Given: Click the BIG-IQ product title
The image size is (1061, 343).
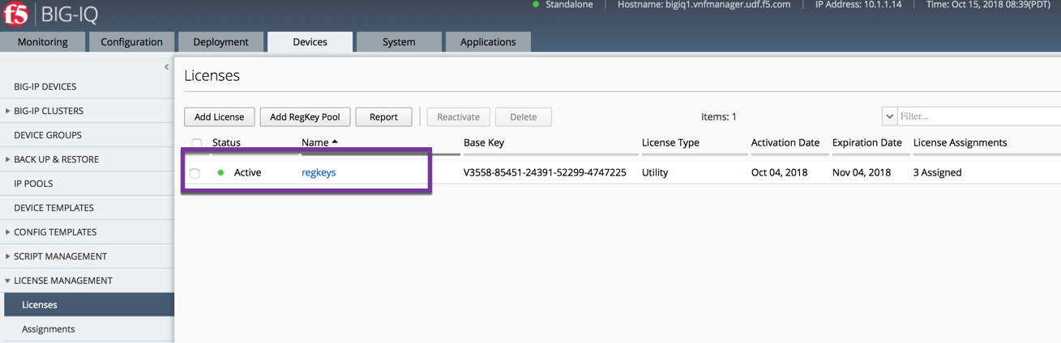Looking at the screenshot, I should click(x=69, y=15).
